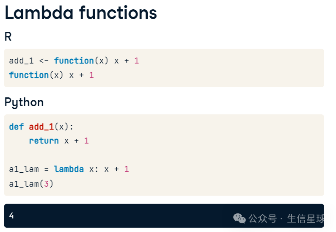Viewport: 336px width, 232px height.
Task: Click the output value 4 in dark block
Action: tap(11, 215)
